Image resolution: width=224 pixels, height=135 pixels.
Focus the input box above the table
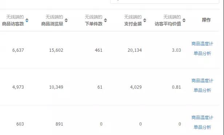point(165,1)
